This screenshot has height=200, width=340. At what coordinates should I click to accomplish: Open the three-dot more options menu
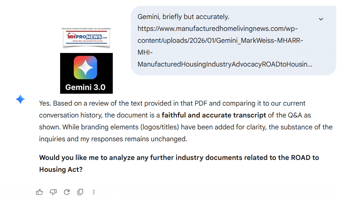(x=94, y=192)
